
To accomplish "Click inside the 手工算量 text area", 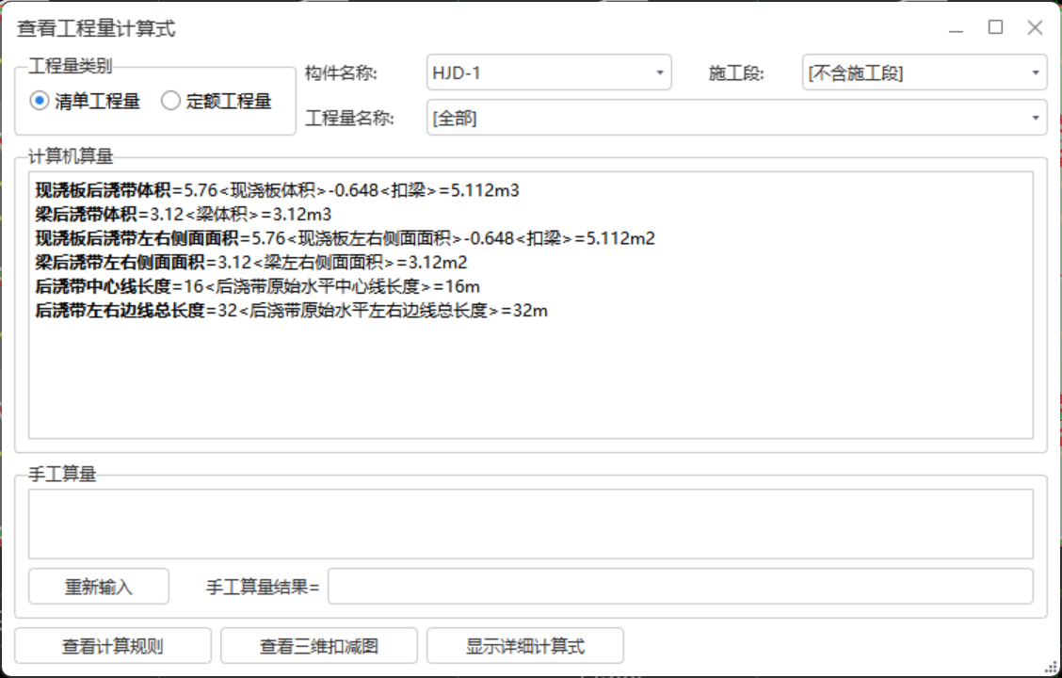I will [531, 525].
